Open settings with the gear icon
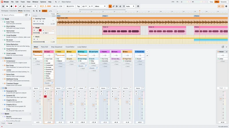Screen dimensions: 229x128 point(226,6)
